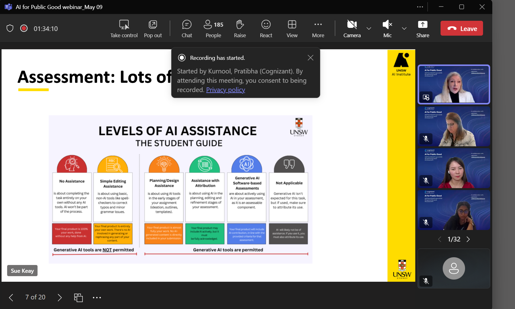Open the View options
The height and width of the screenshot is (309, 515).
tap(292, 28)
